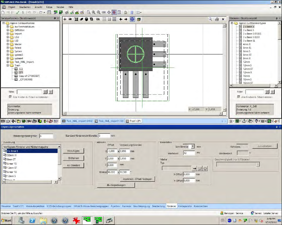282x225 pixels.
Task: Click the magnifier search icon in view toolbar
Action: [210, 20]
